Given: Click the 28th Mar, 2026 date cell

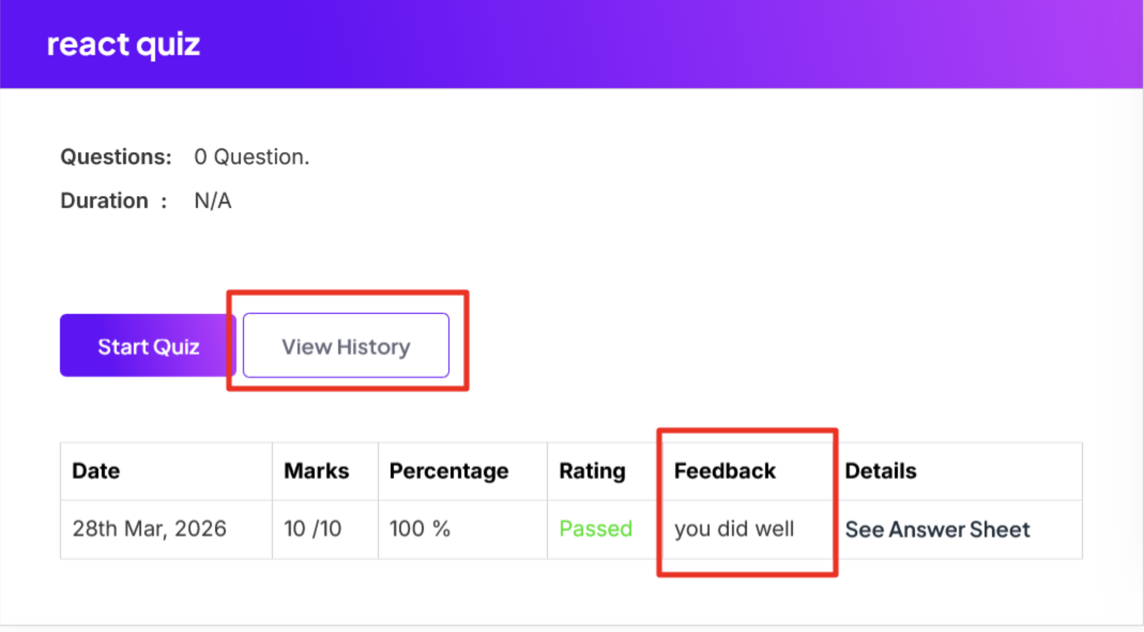Looking at the screenshot, I should click(x=149, y=529).
